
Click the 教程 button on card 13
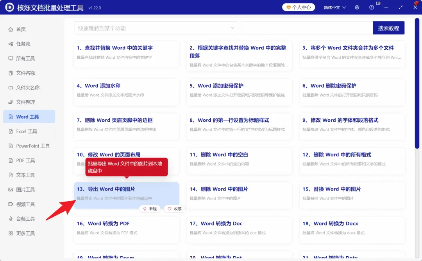(150, 209)
